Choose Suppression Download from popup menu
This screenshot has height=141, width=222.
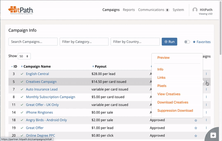175,110
